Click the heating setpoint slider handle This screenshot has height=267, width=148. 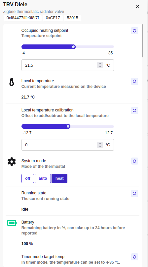(73, 47)
